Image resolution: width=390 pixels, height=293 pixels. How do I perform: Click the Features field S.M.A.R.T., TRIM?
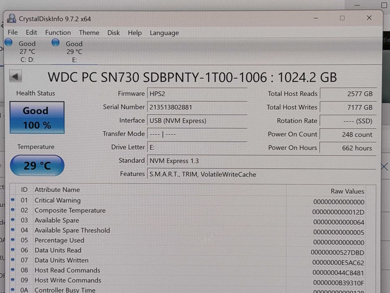coord(261,175)
